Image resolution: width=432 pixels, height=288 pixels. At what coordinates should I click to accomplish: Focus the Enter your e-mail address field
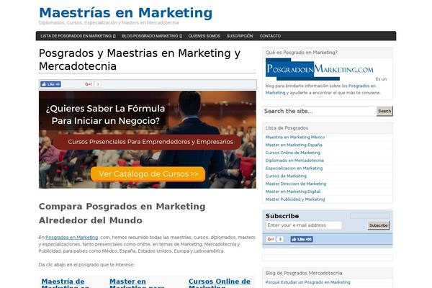click(304, 225)
